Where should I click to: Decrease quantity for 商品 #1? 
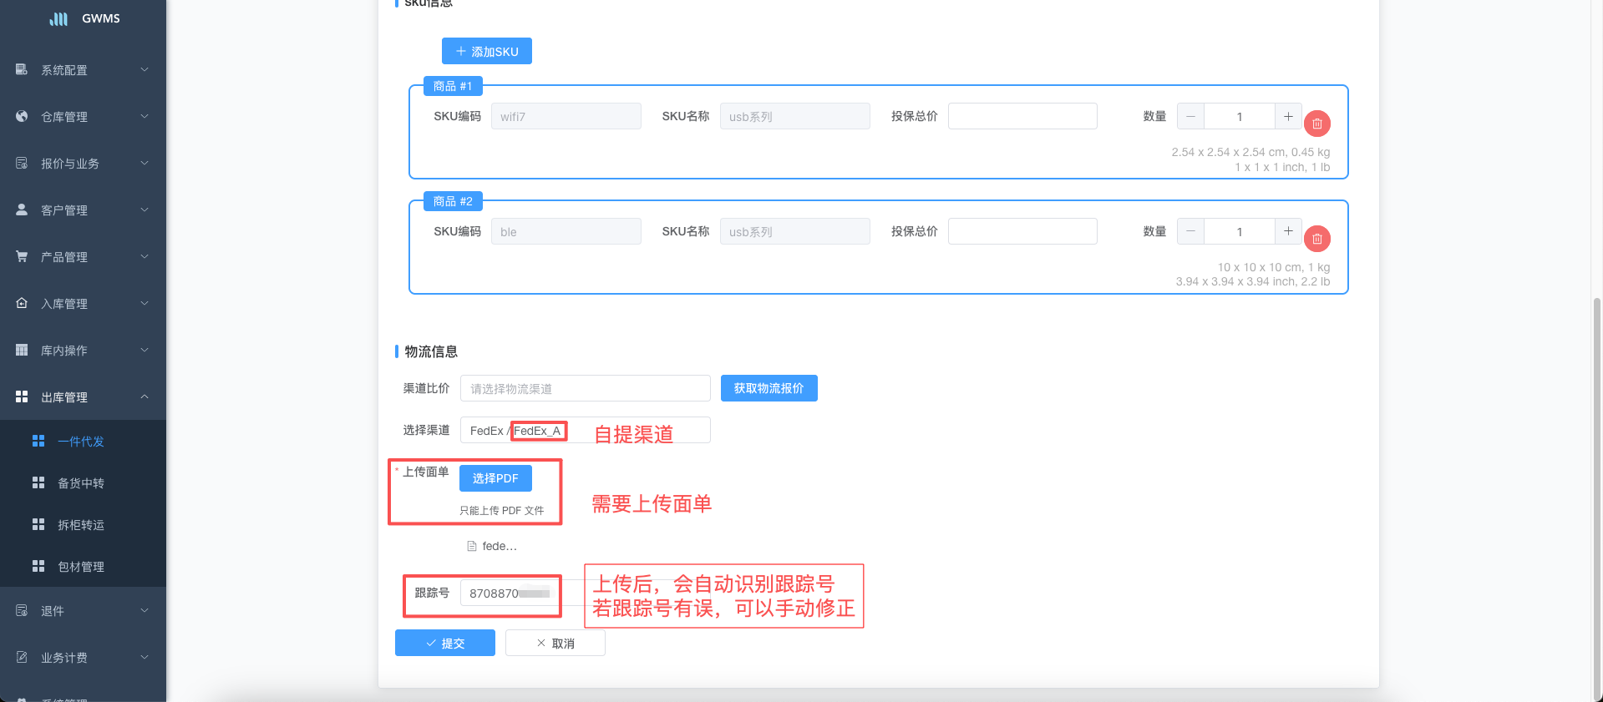pos(1190,116)
